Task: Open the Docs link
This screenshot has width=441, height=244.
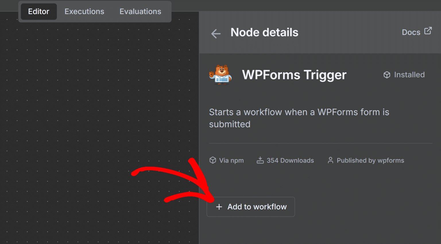Action: (411, 32)
